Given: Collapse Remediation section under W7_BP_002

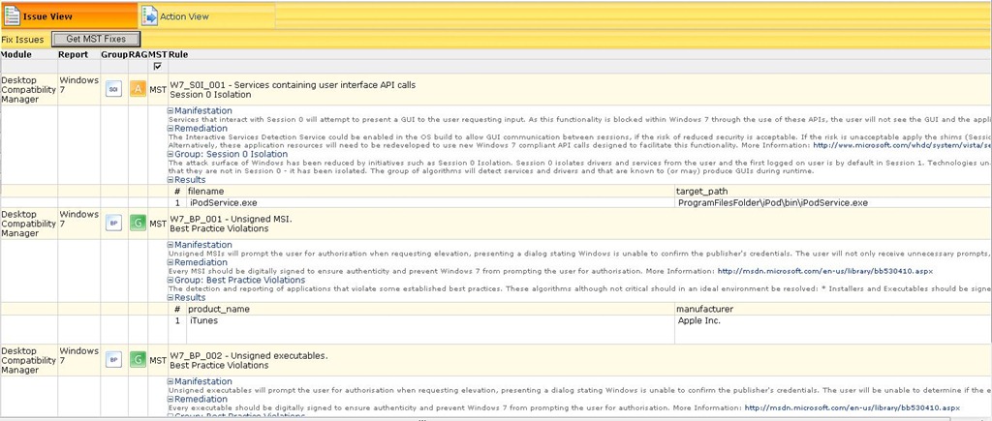Looking at the screenshot, I should point(170,399).
